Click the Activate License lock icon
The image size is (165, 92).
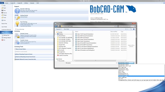[17, 36]
